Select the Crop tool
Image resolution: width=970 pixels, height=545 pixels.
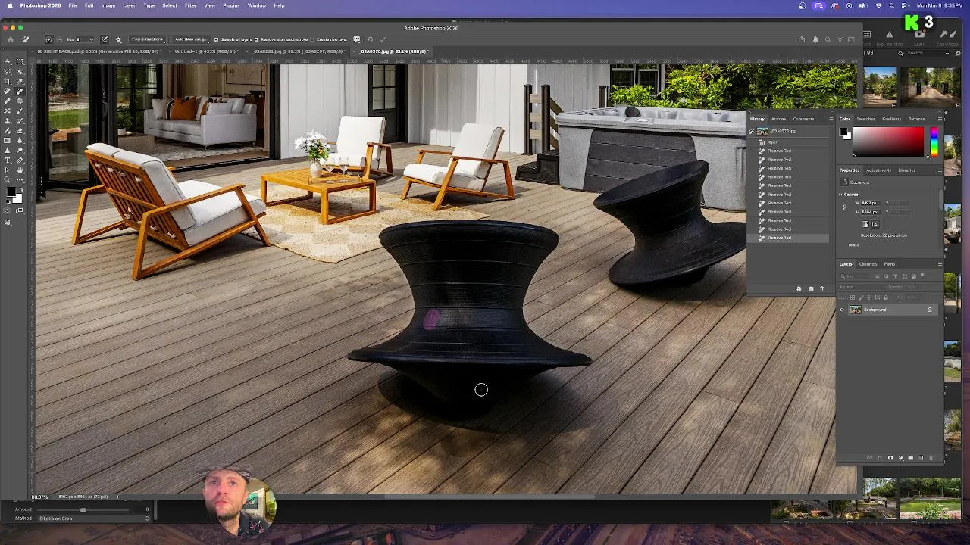point(8,81)
